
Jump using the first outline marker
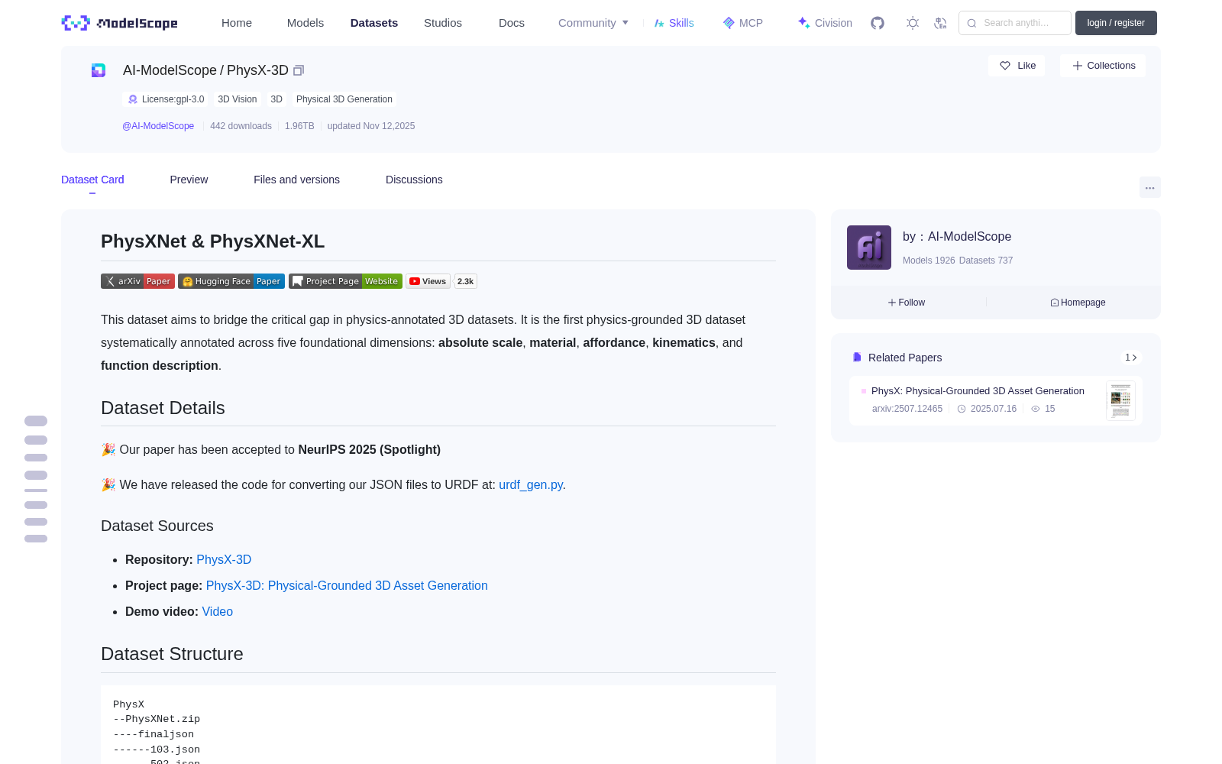click(x=36, y=421)
